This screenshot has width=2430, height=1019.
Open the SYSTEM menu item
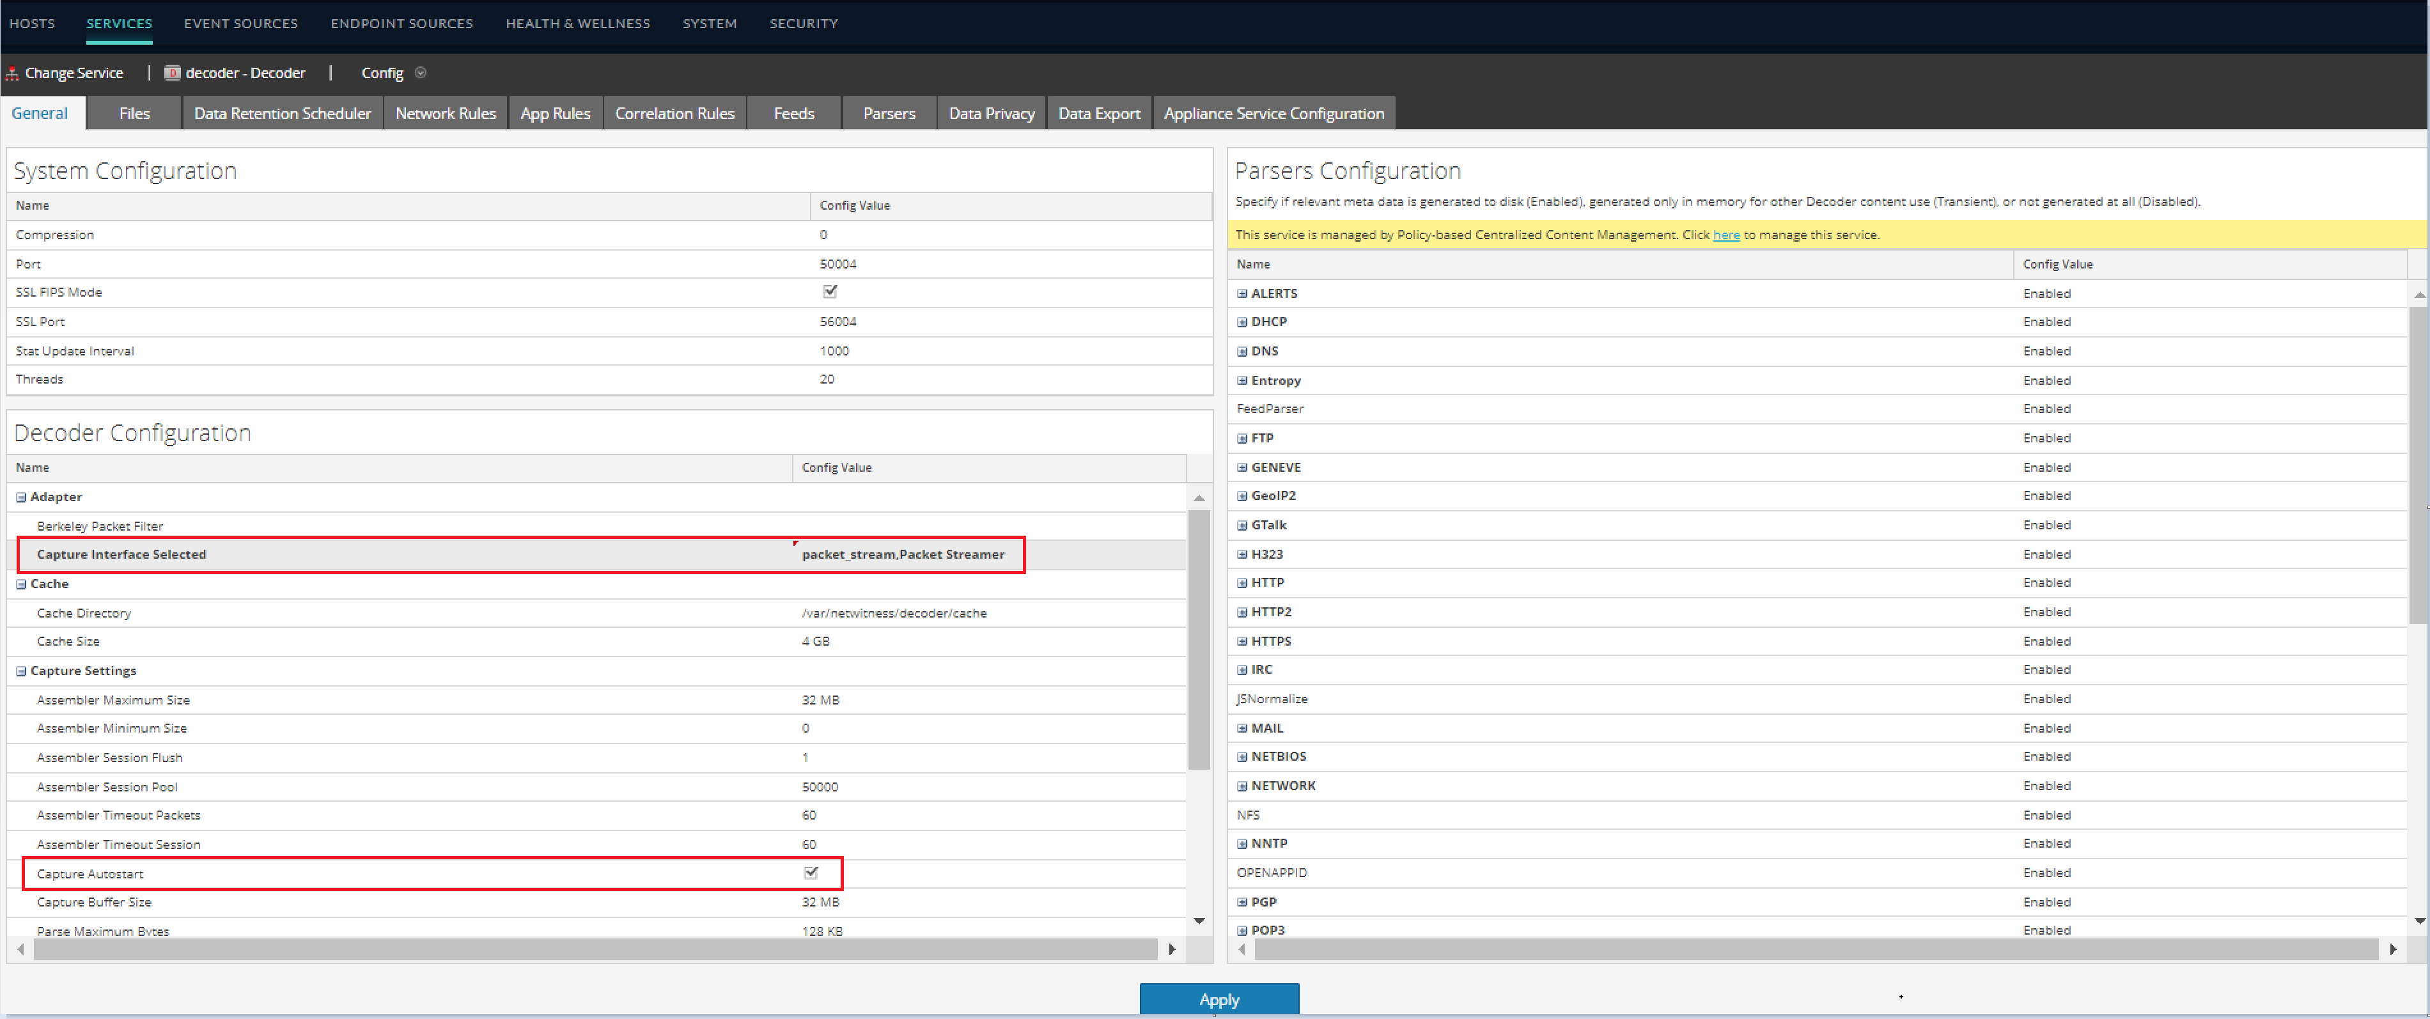[x=710, y=22]
